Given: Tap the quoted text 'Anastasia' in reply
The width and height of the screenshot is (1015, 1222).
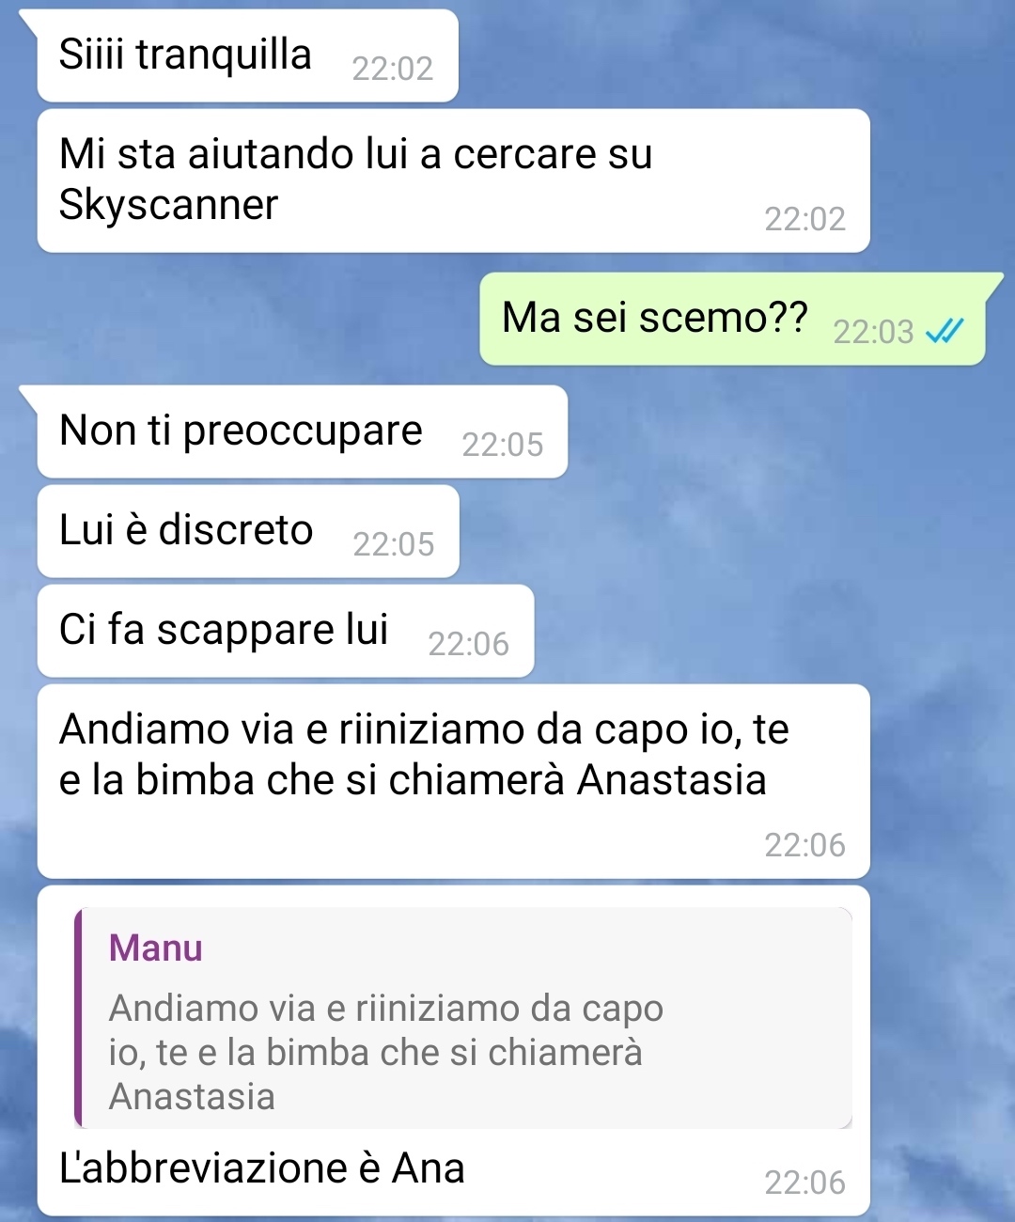Looking at the screenshot, I should point(193,1097).
